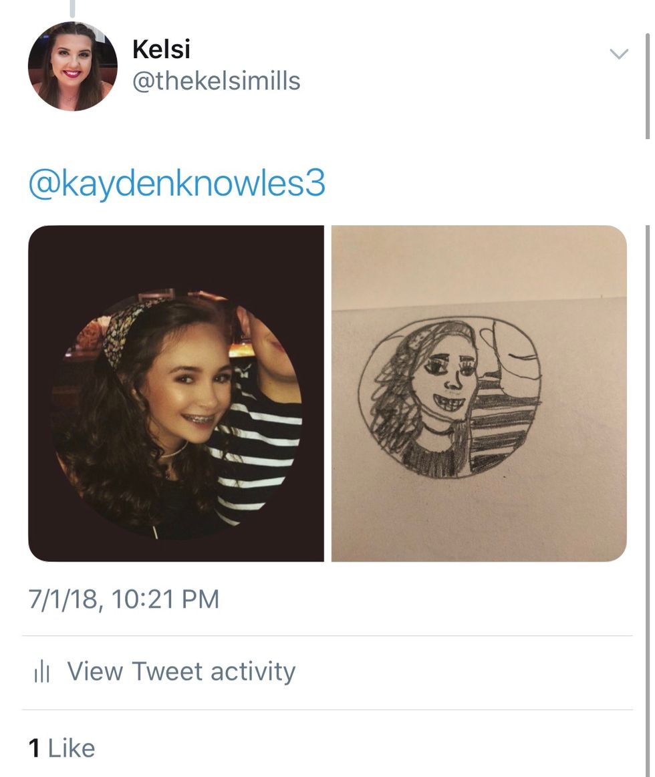The width and height of the screenshot is (655, 777).
Task: Click the View Tweet activity label
Action: 181,672
